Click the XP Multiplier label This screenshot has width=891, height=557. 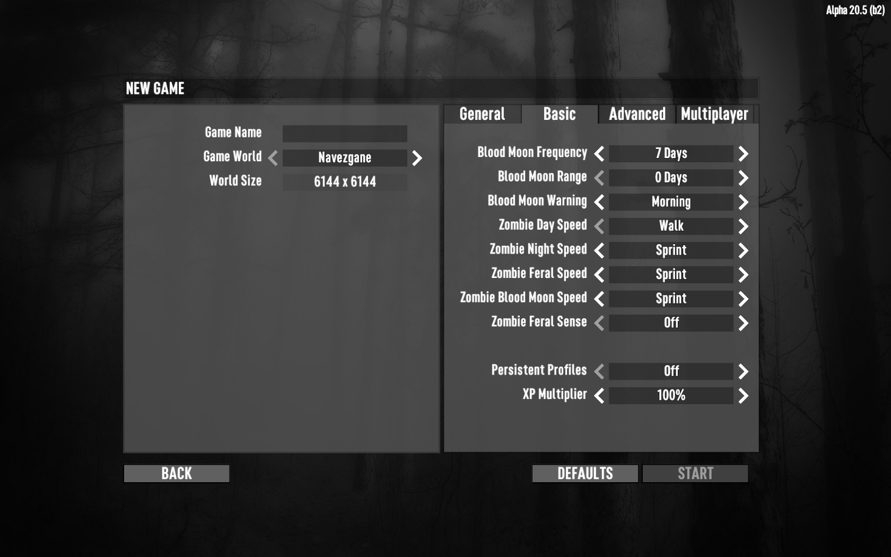(555, 395)
